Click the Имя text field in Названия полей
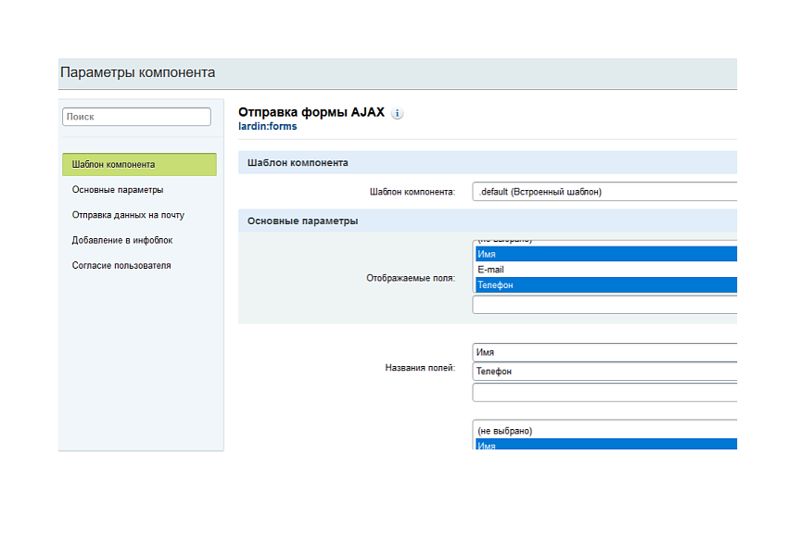The image size is (787, 556). [603, 353]
